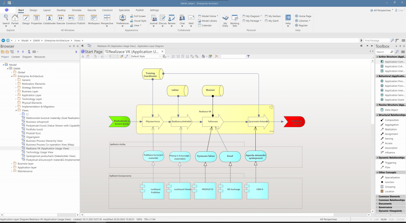Switch to the Simulate ribbon tab
The height and width of the screenshot is (223, 406).
pyautogui.click(x=77, y=10)
